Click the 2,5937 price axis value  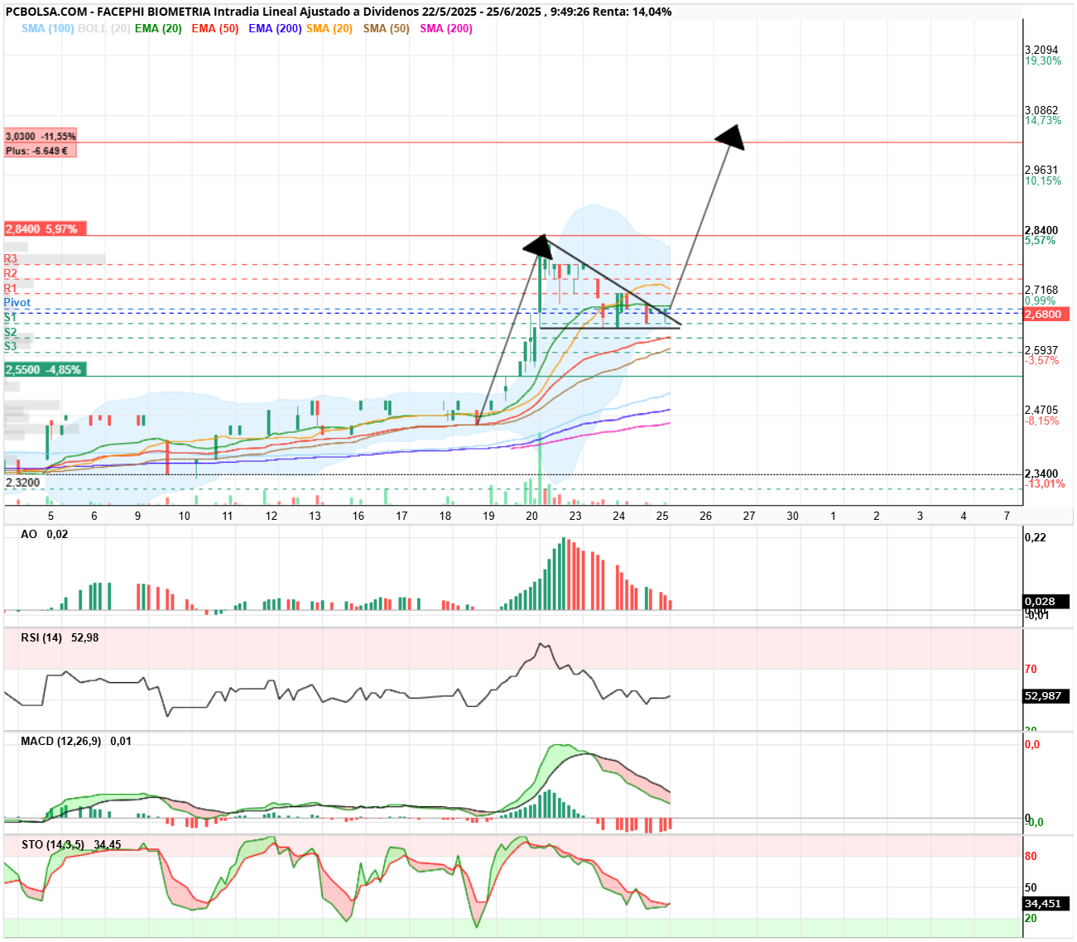(1041, 350)
